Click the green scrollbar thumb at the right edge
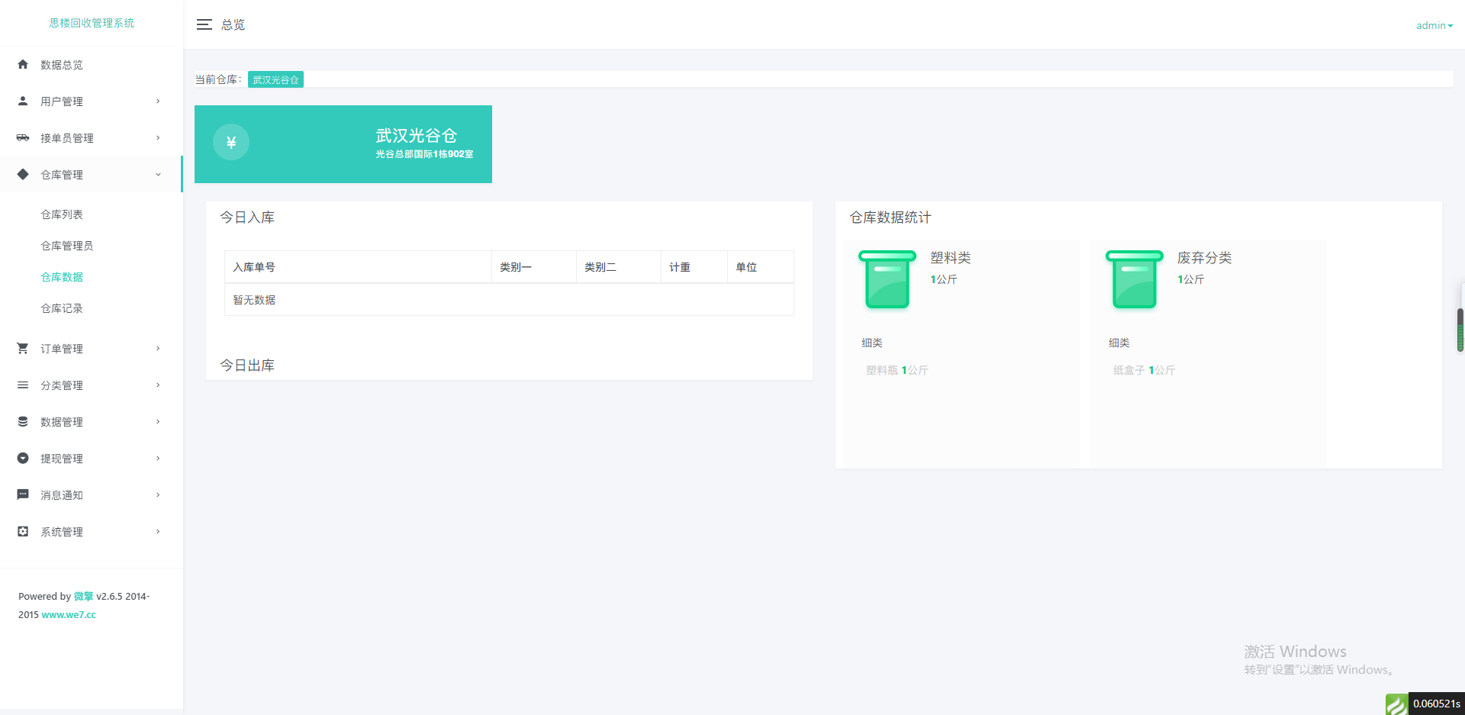Image resolution: width=1465 pixels, height=715 pixels. [x=1460, y=330]
